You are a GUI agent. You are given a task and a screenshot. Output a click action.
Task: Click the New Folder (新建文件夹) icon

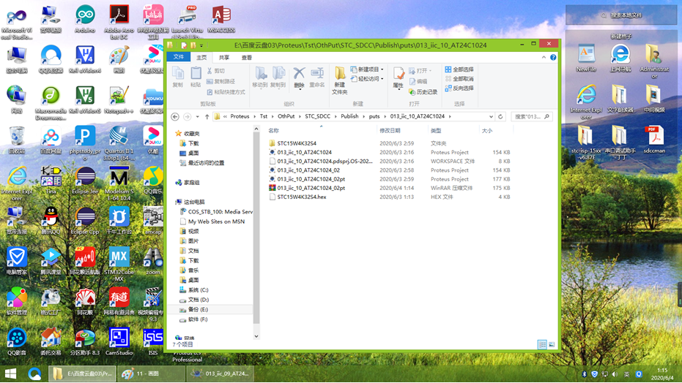(340, 80)
